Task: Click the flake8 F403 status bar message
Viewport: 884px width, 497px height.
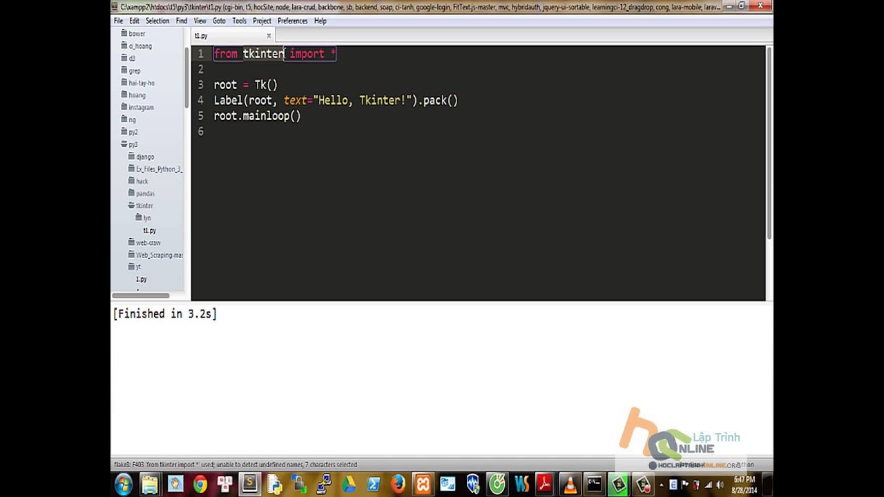Action: pyautogui.click(x=235, y=465)
